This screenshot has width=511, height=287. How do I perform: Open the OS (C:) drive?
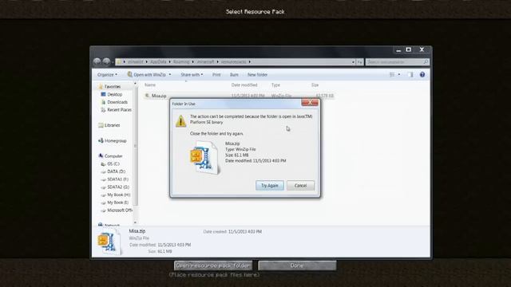[x=113, y=164]
